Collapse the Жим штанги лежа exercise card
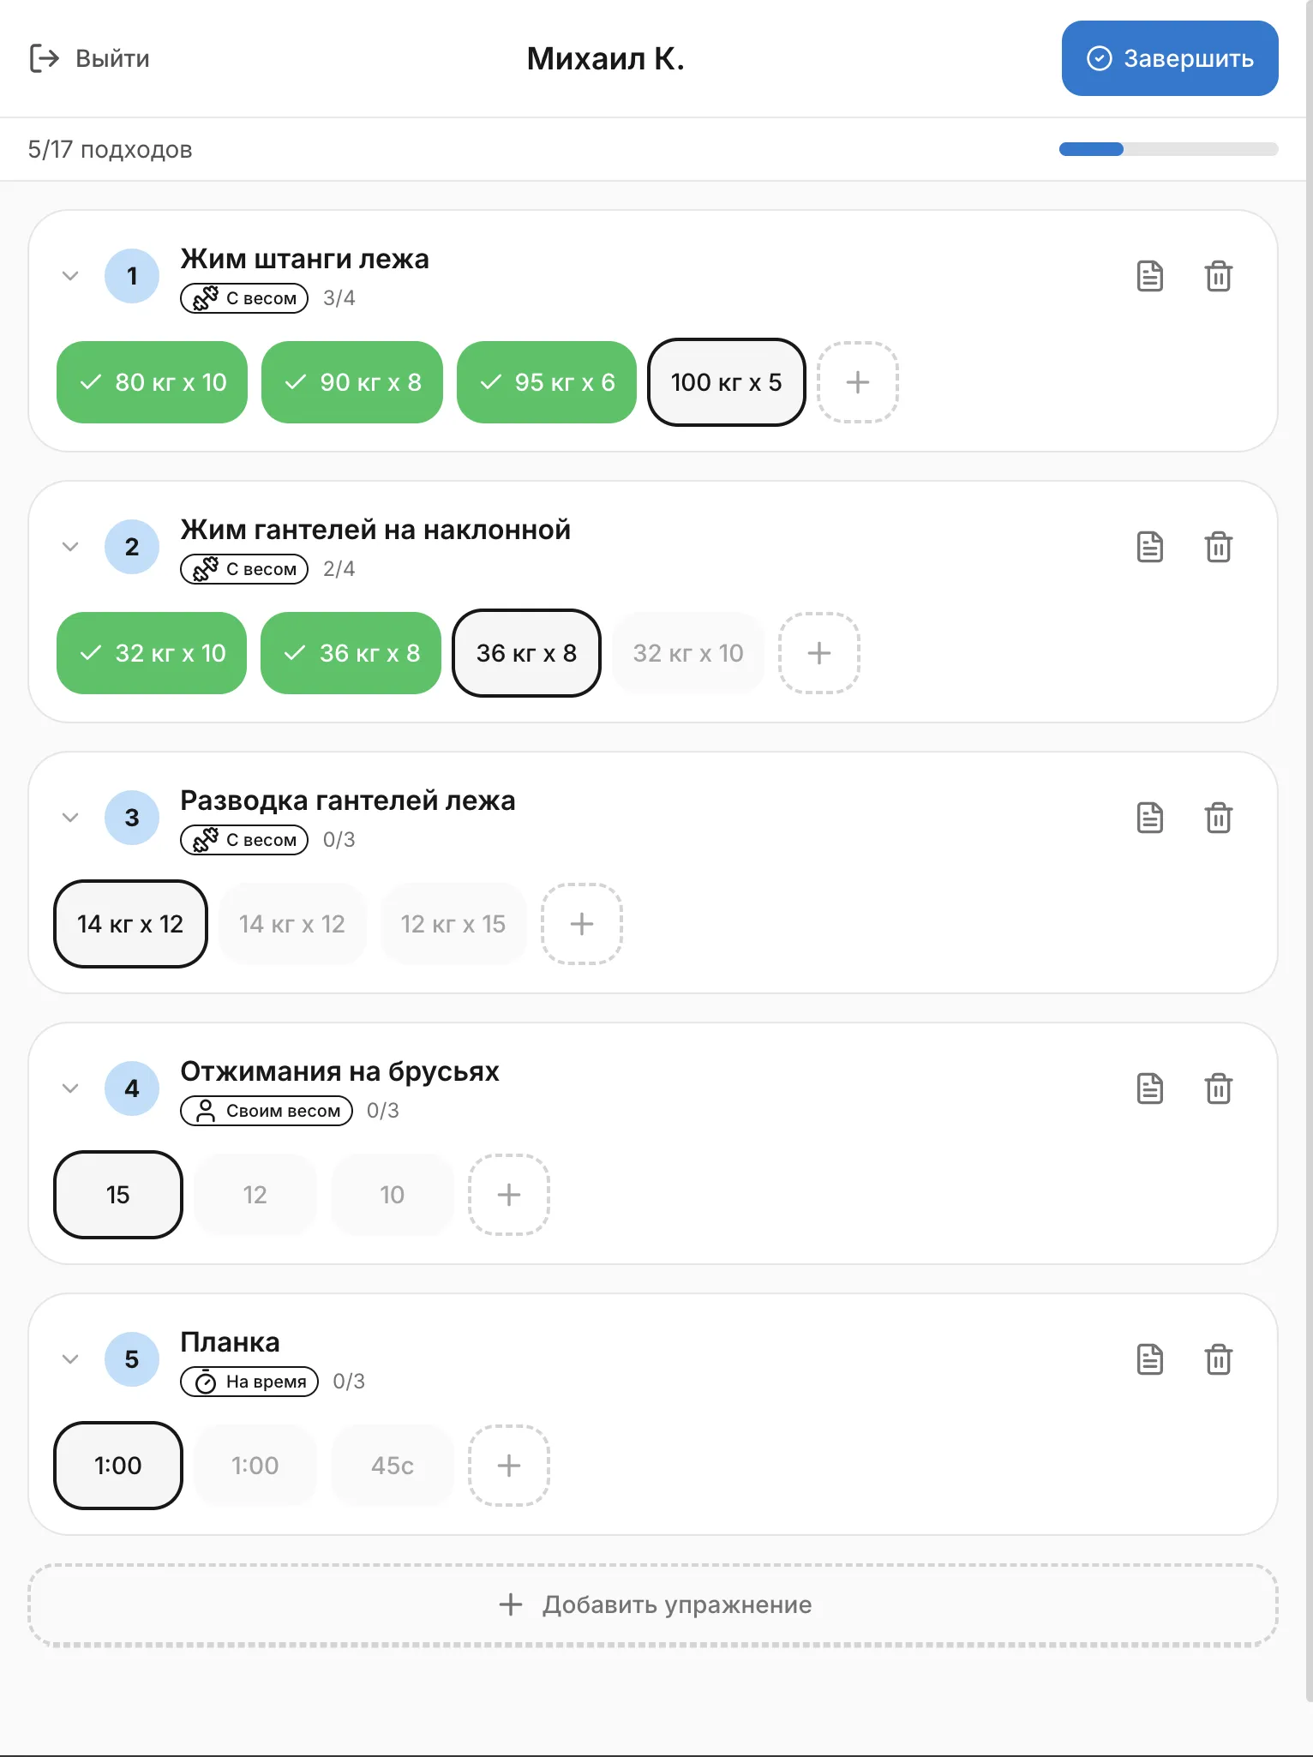Image resolution: width=1313 pixels, height=1757 pixels. pos(70,276)
